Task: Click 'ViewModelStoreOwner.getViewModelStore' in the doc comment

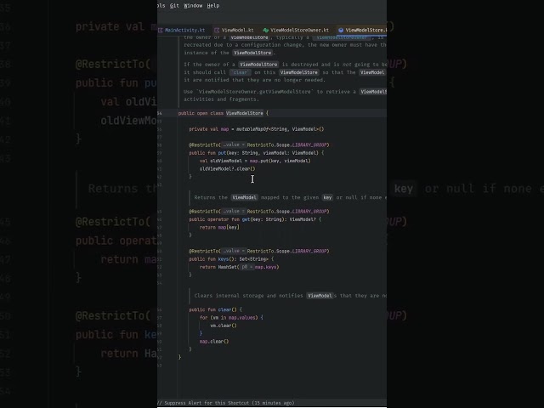Action: [x=253, y=92]
